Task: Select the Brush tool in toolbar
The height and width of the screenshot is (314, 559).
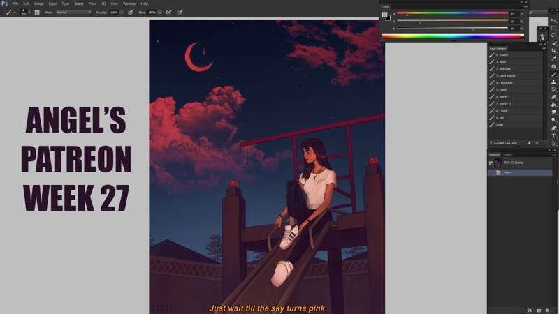Action: [553, 74]
